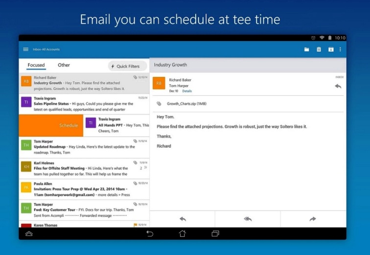Image resolution: width=370 pixels, height=255 pixels.
Task: Tap the alarm icon in status bar
Action: [x=313, y=38]
